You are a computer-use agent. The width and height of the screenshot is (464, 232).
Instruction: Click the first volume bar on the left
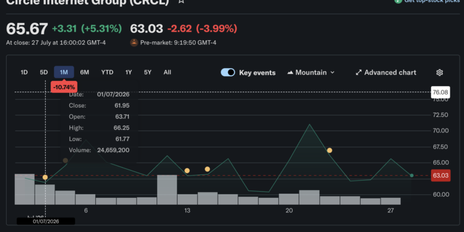coord(25,189)
